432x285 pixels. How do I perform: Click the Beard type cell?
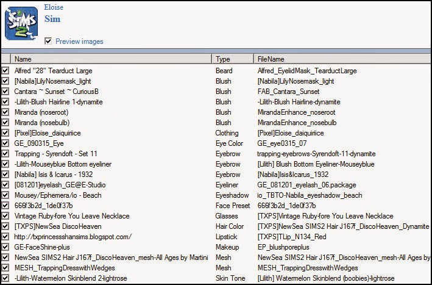[x=224, y=71]
